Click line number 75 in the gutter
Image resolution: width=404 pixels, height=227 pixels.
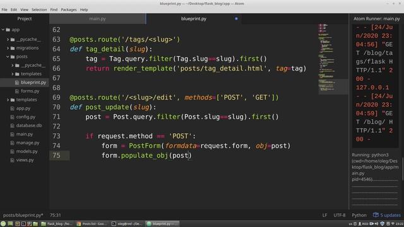point(56,156)
